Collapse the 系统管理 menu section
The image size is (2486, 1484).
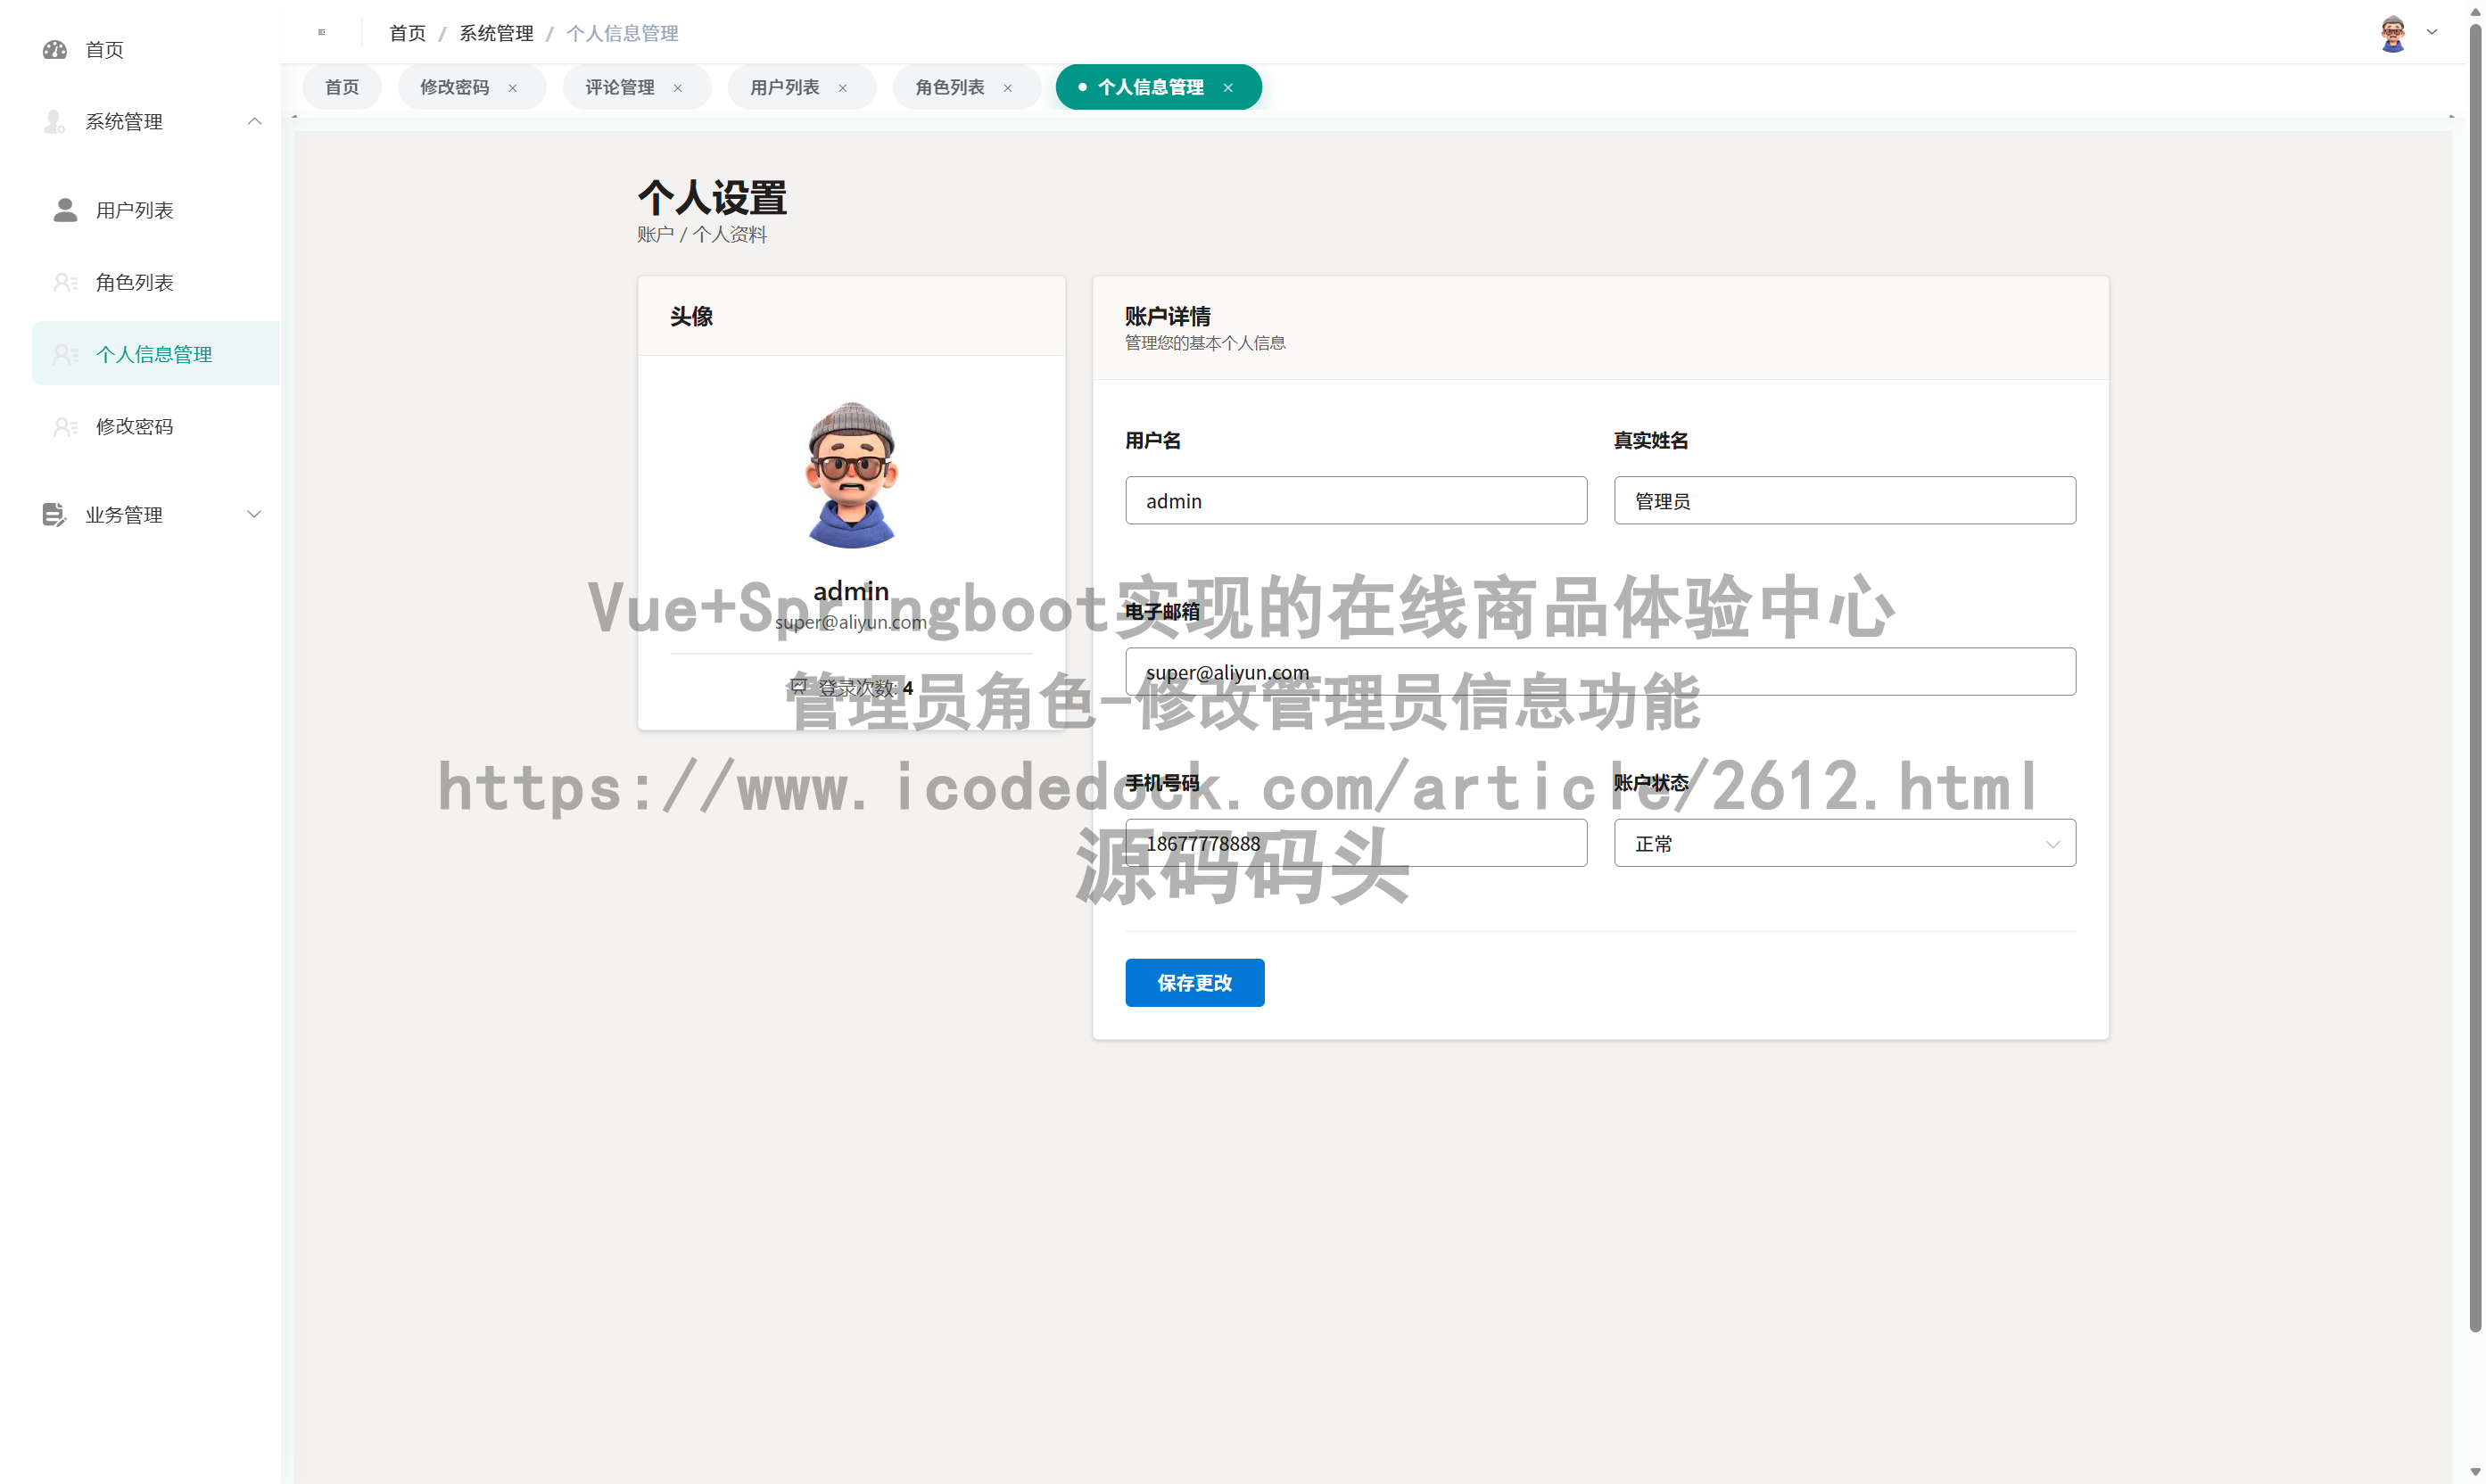(x=255, y=121)
